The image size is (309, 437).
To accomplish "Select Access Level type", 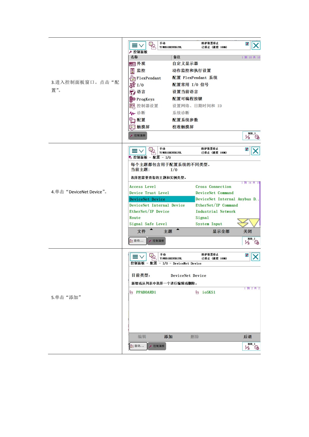I will (143, 187).
